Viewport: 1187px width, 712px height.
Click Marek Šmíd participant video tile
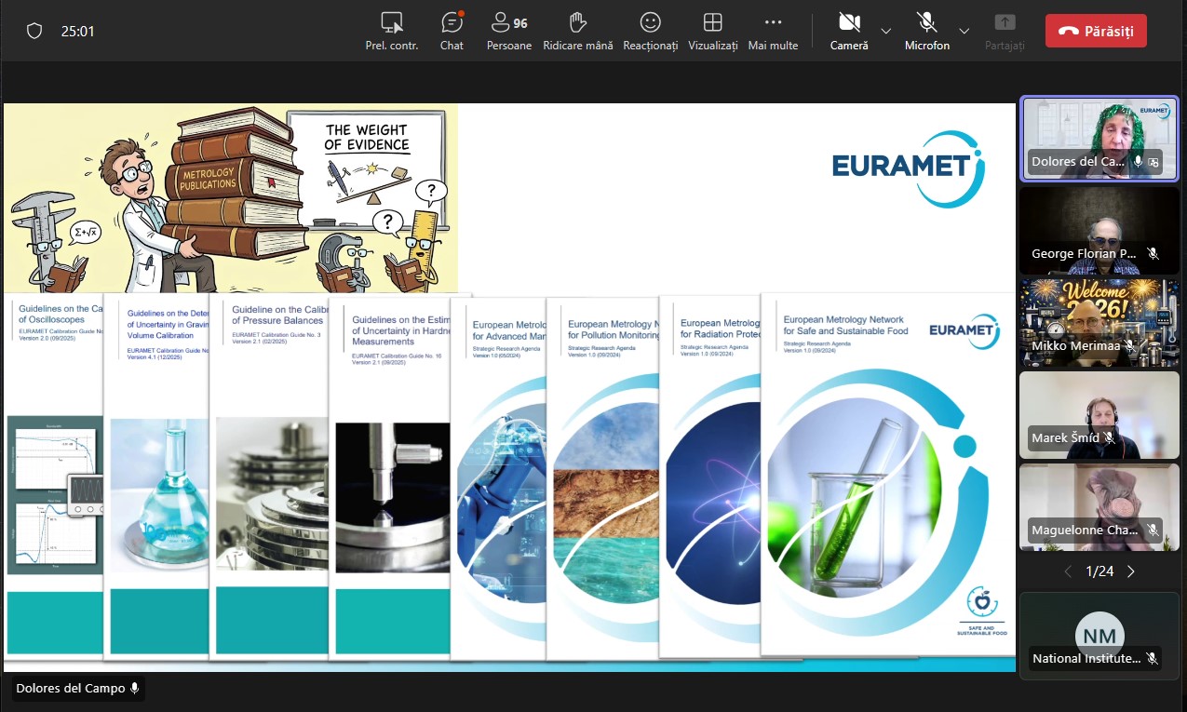(1099, 415)
